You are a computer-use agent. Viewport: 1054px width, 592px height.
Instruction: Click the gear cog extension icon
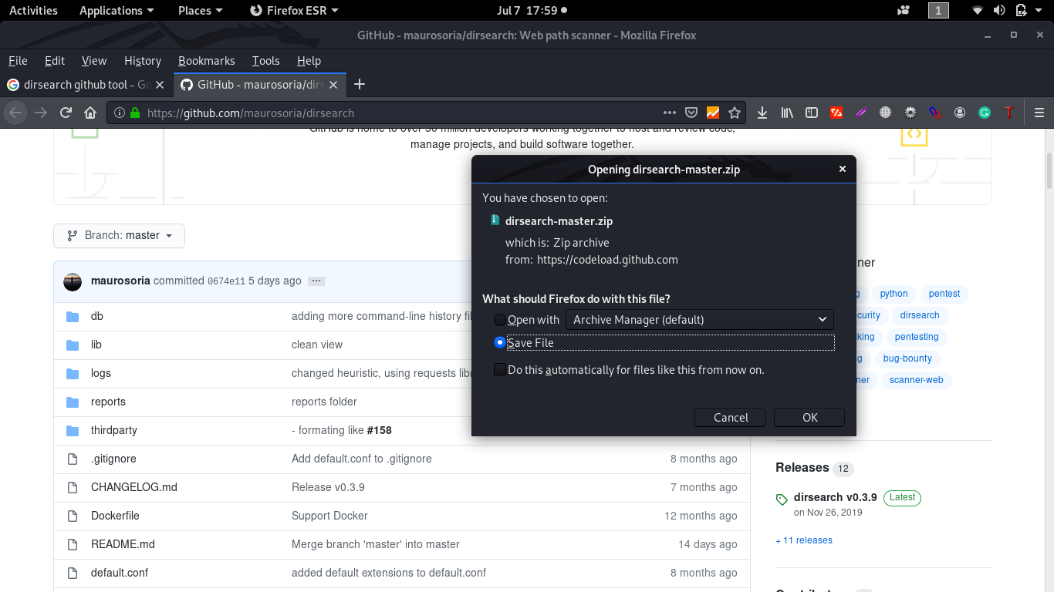(910, 113)
